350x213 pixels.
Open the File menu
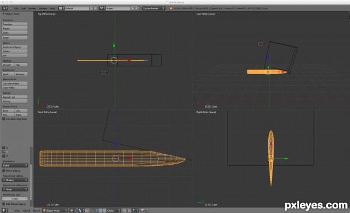click(x=16, y=9)
